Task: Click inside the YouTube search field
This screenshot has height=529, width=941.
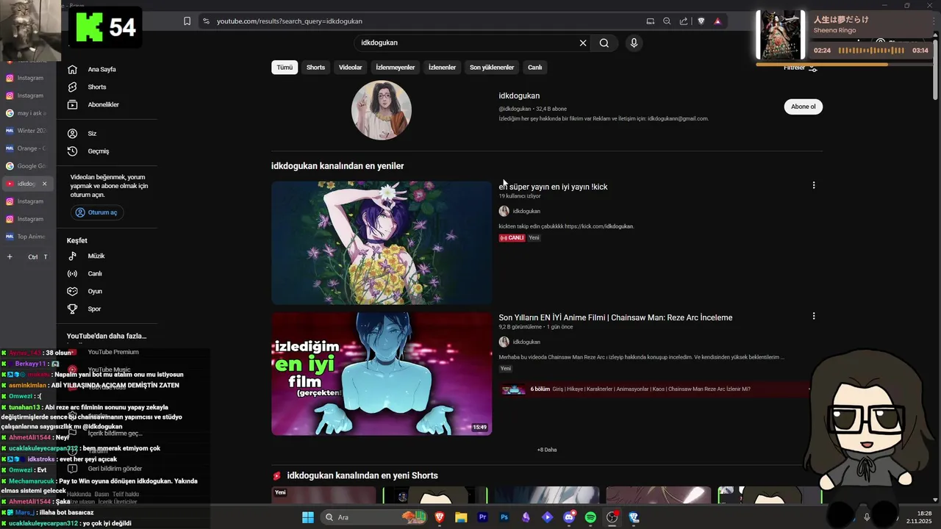Action: pos(467,43)
